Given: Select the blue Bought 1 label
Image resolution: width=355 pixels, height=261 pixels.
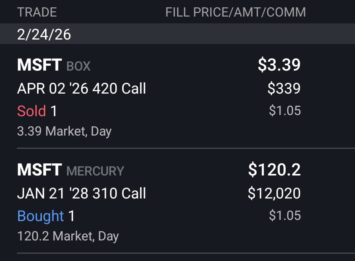Looking at the screenshot, I should (46, 216).
